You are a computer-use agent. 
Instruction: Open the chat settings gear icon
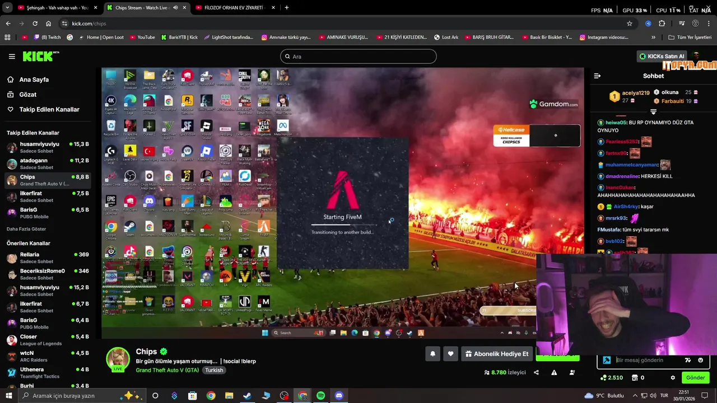(673, 378)
